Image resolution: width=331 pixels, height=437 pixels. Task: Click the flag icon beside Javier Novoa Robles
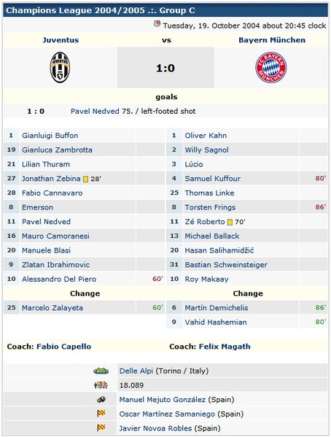pyautogui.click(x=101, y=428)
